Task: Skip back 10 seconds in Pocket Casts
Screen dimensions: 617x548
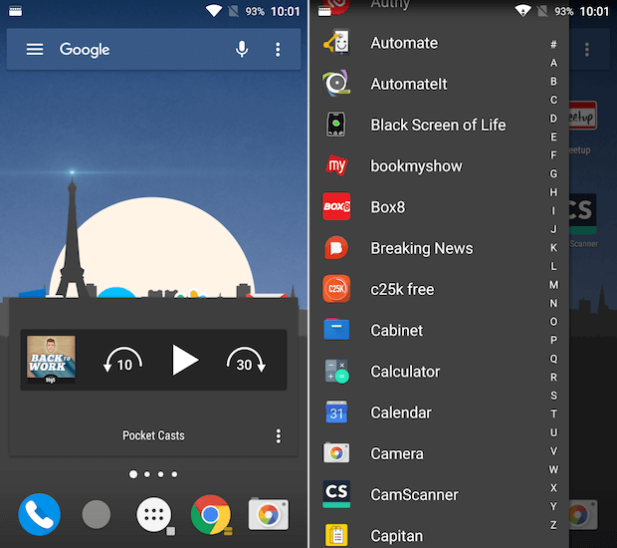Action: [x=122, y=360]
